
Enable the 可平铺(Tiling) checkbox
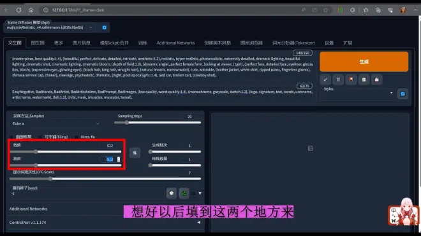[x=40, y=137]
